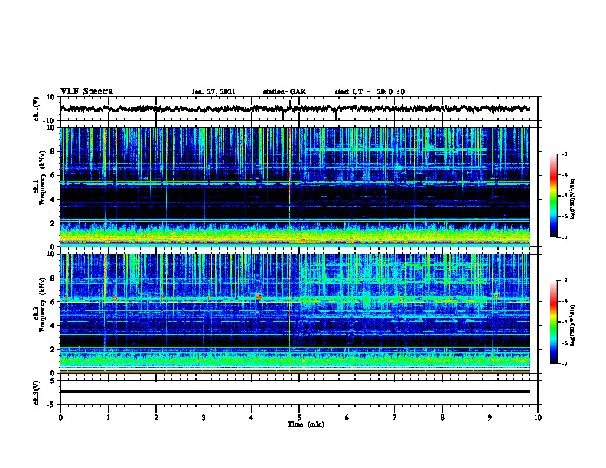606x468 pixels.
Task: Select the 'start UT = 20:0 :0' text
Action: coord(370,92)
